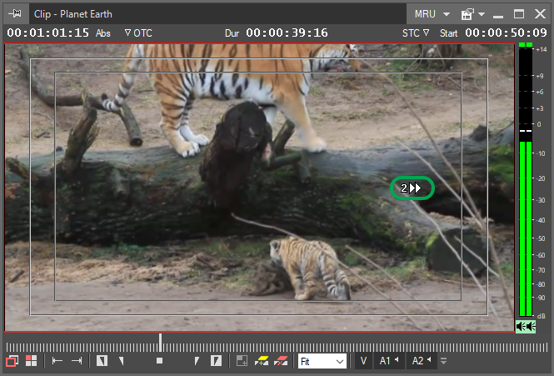This screenshot has width=554, height=376.
Task: Toggle the audio speaker mute icon
Action: tap(525, 326)
